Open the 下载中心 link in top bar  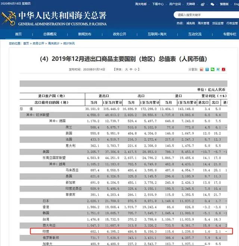158,4
